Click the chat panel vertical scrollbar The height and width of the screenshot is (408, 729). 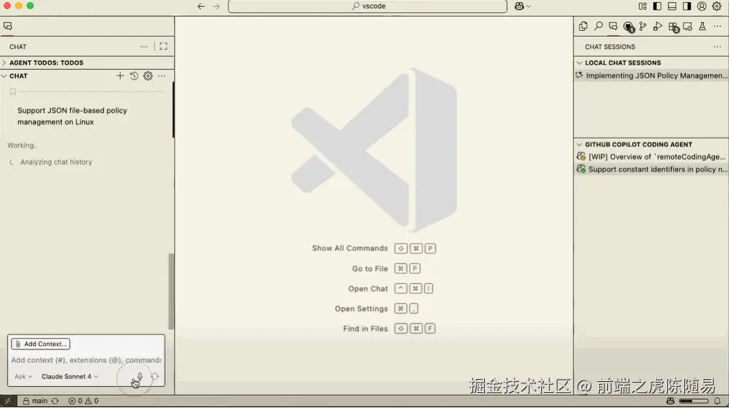171,291
